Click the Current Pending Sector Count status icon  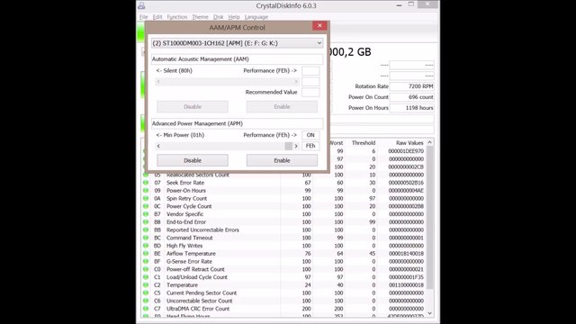146,293
